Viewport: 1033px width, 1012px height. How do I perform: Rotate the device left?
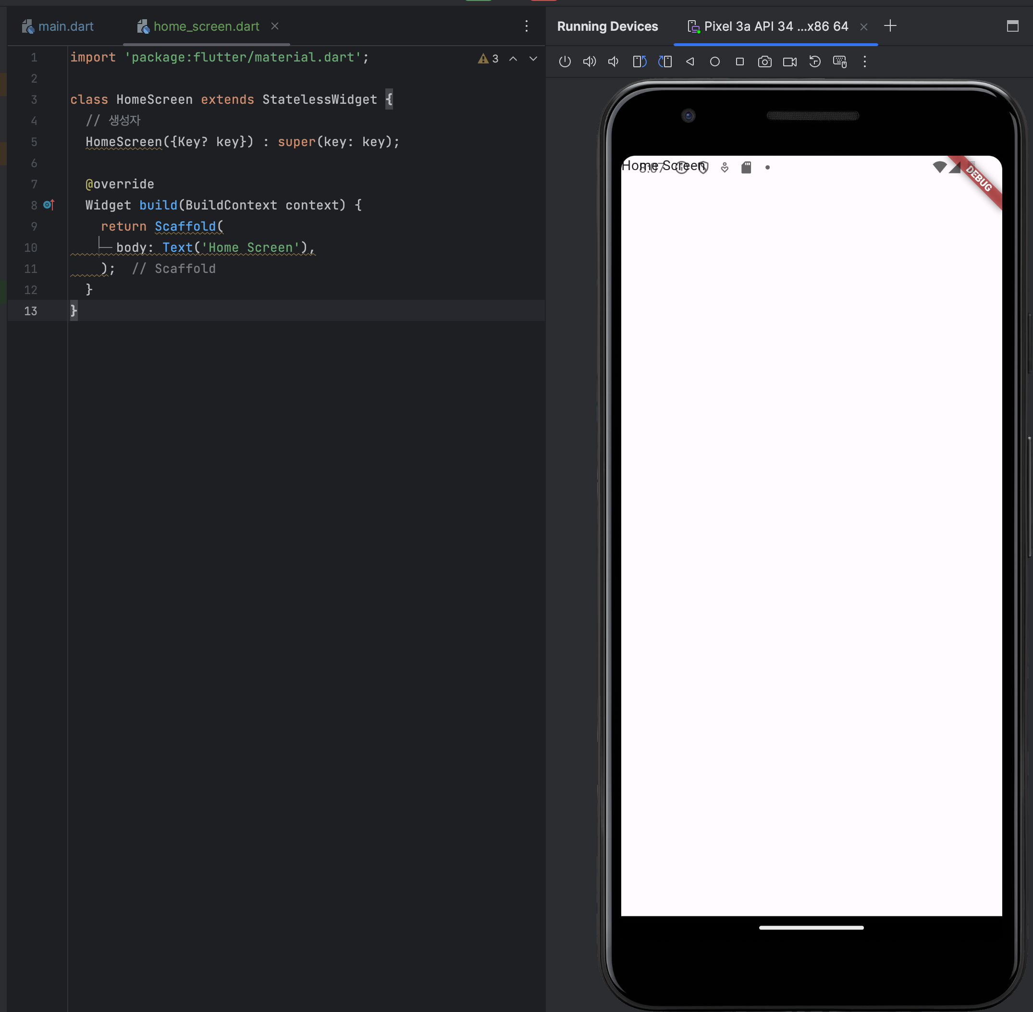click(x=639, y=62)
